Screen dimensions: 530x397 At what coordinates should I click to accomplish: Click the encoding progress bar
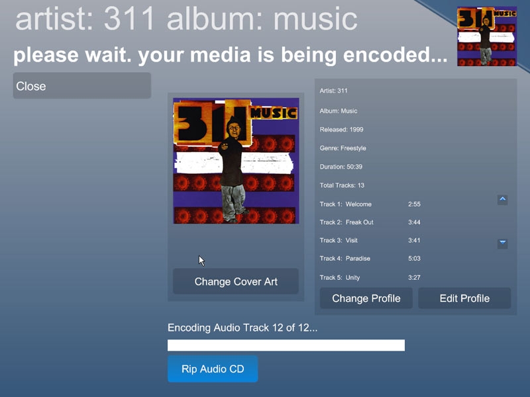tap(286, 345)
